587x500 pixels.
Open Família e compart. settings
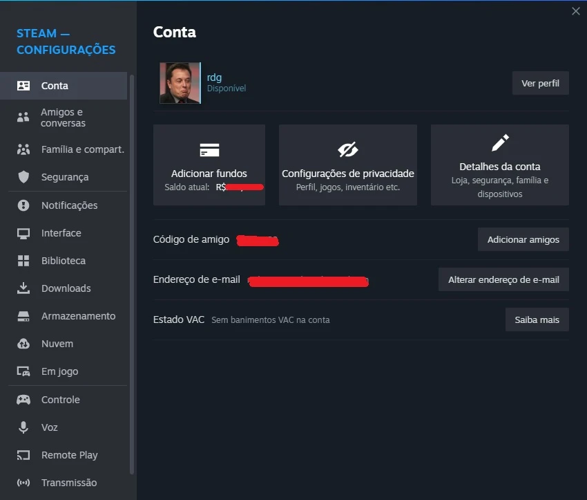tap(64, 149)
